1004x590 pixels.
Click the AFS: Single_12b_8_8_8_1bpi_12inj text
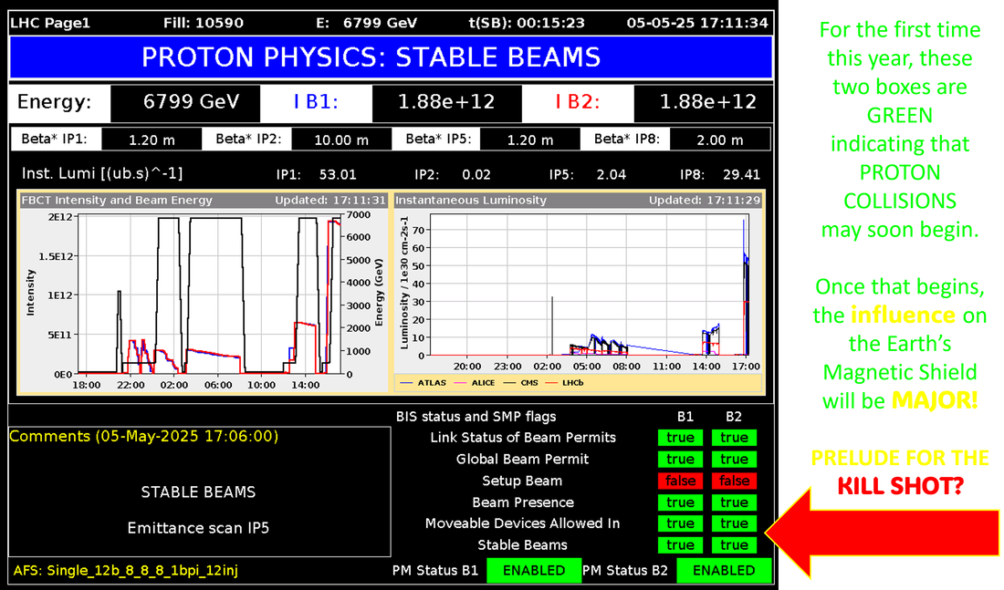tap(126, 570)
